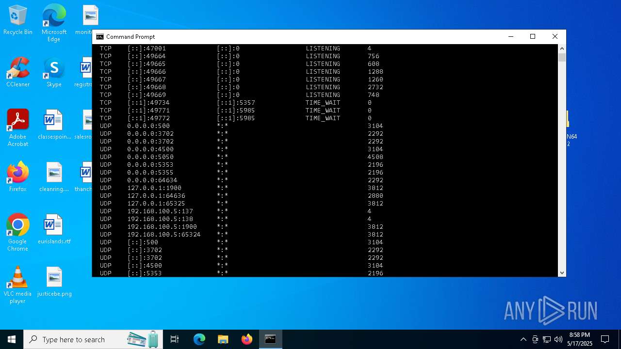Open the notification center icon
Image resolution: width=621 pixels, height=349 pixels.
click(605, 339)
